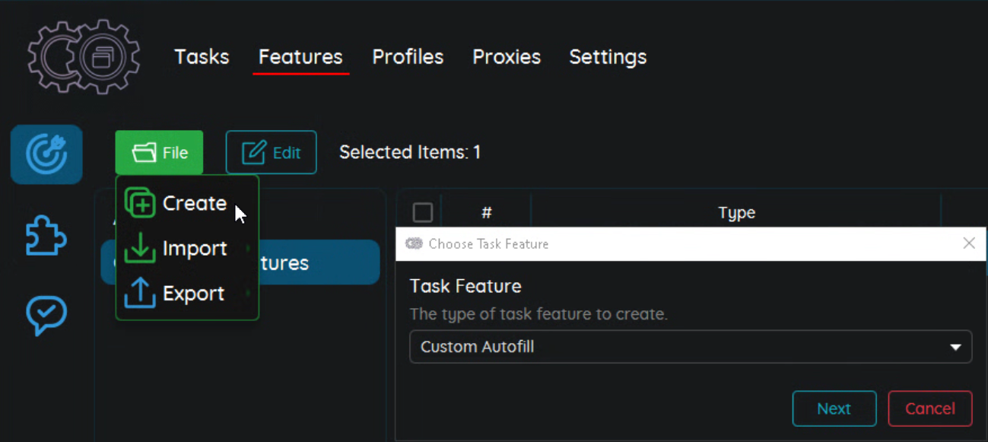
Task: Switch to the Tasks tab
Action: pos(202,57)
